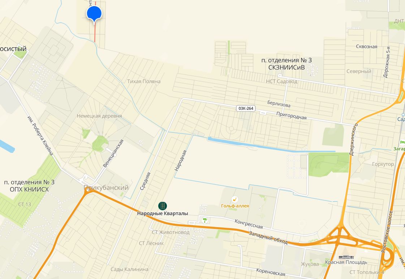Select the п. отделения № 3 ОПХ КНИИСХ label
The width and height of the screenshot is (405, 279).
point(29,186)
